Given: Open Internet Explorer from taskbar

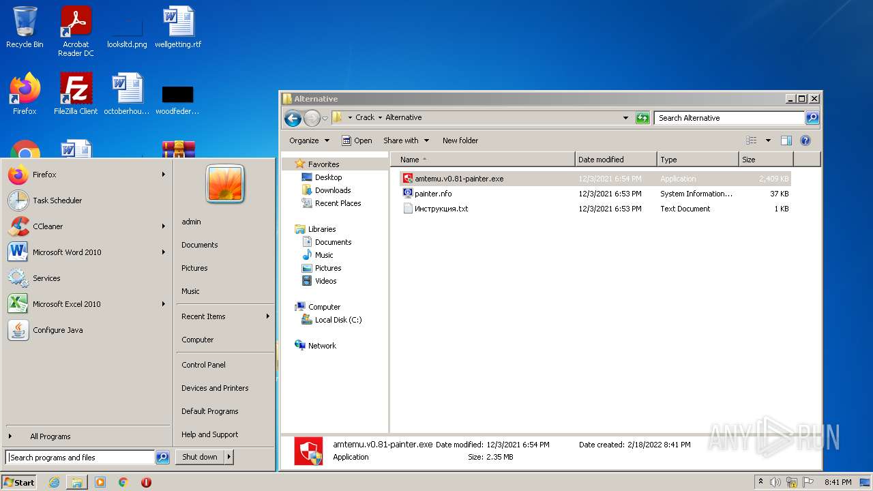Looking at the screenshot, I should [x=54, y=482].
